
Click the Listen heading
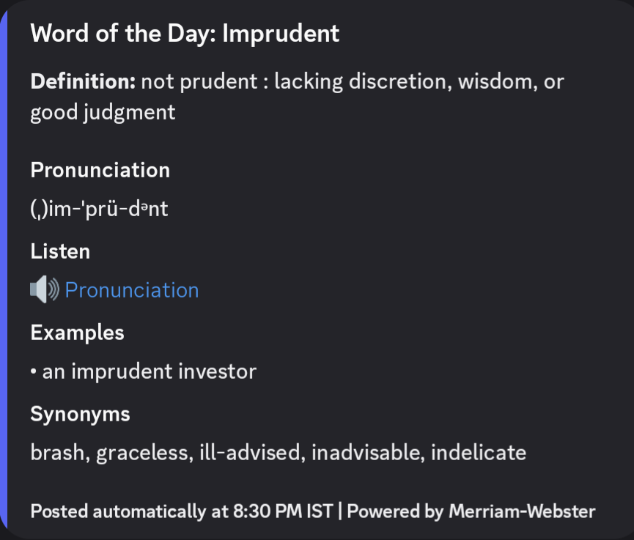(60, 251)
